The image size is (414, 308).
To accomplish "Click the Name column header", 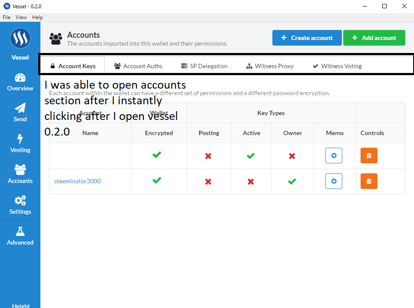I will (90, 133).
